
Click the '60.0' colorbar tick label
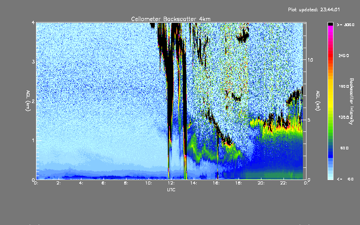click(x=344, y=148)
